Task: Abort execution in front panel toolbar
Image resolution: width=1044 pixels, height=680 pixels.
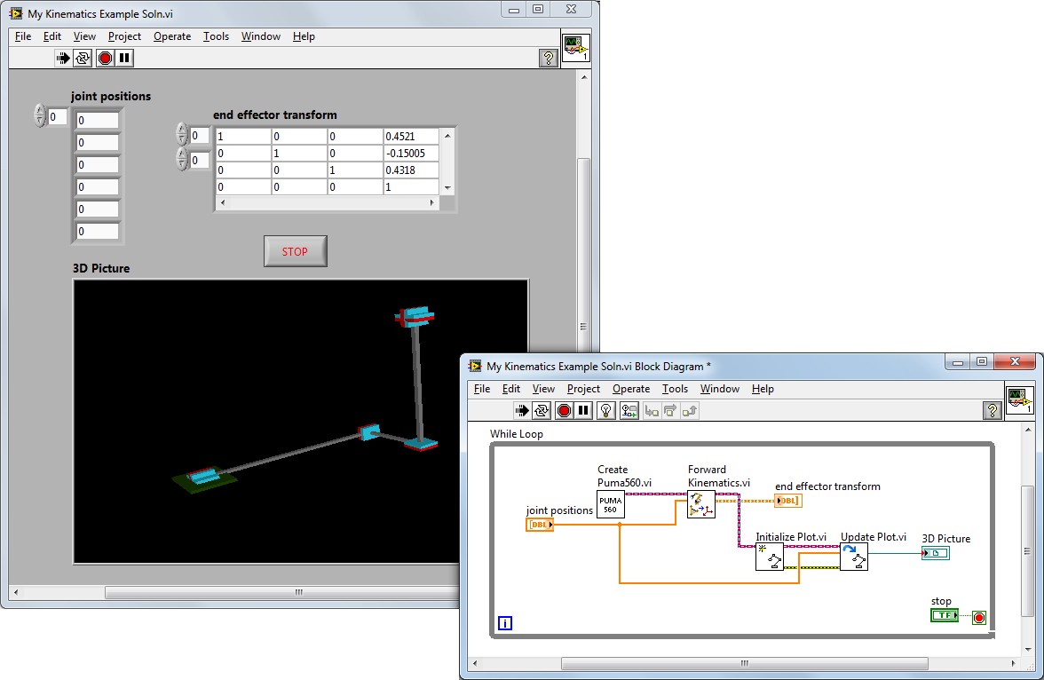Action: point(105,59)
